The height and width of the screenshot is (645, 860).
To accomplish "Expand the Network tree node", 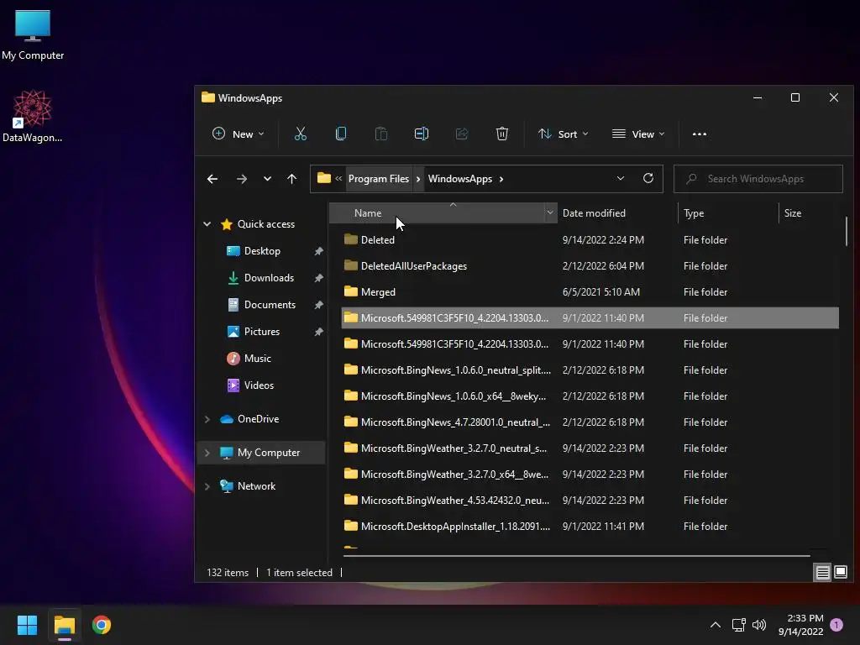I will coord(207,486).
